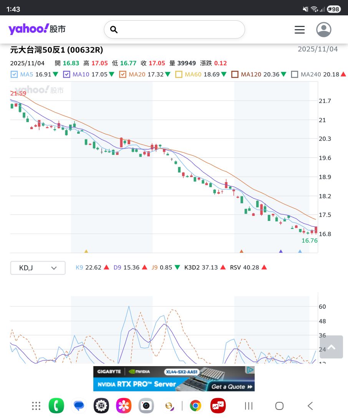Image resolution: width=348 pixels, height=418 pixels.
Task: Expand the KD,J indicator dropdown
Action: click(x=38, y=268)
